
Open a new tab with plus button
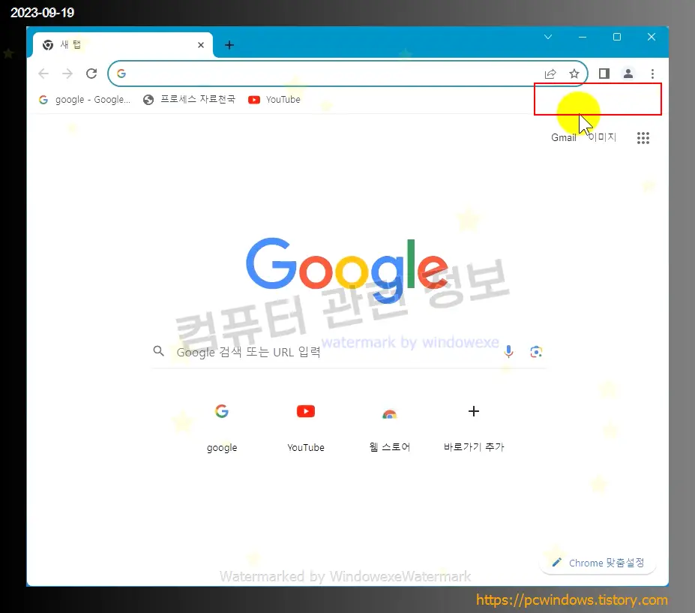tap(229, 45)
